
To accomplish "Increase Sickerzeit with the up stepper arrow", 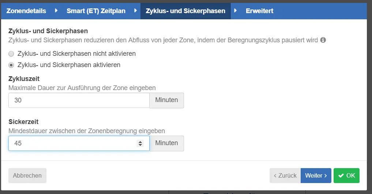I will (x=140, y=142).
